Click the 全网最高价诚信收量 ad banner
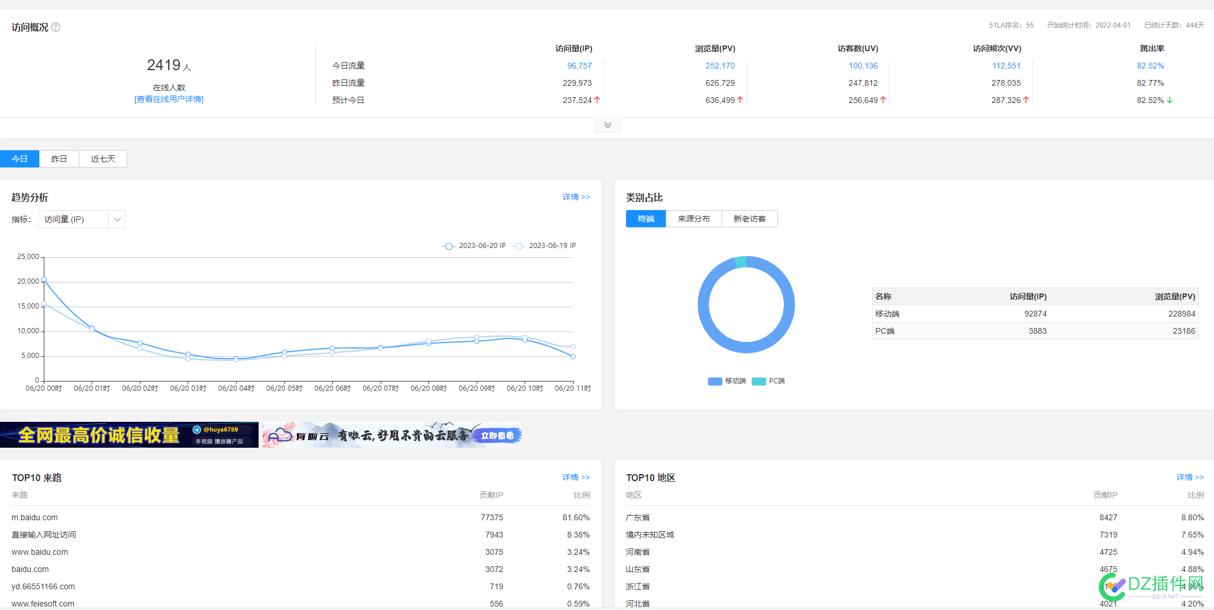 click(129, 435)
